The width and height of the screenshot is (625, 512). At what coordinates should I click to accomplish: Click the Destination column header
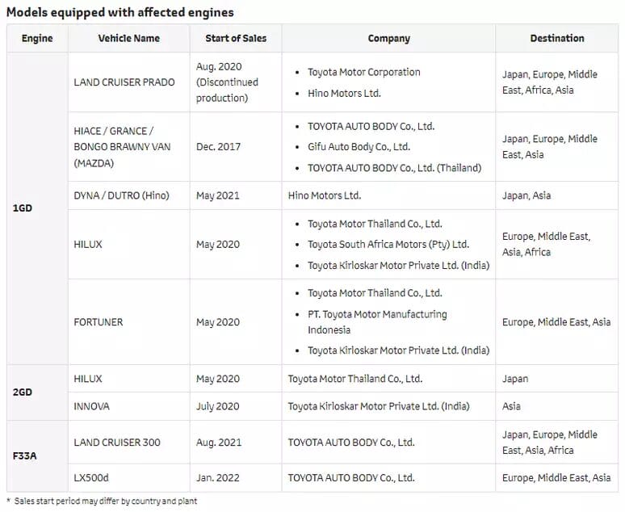point(557,38)
